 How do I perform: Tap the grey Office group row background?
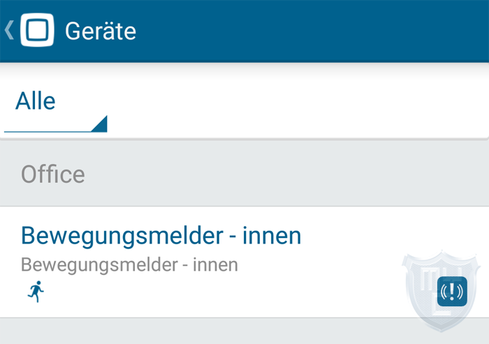tap(245, 173)
